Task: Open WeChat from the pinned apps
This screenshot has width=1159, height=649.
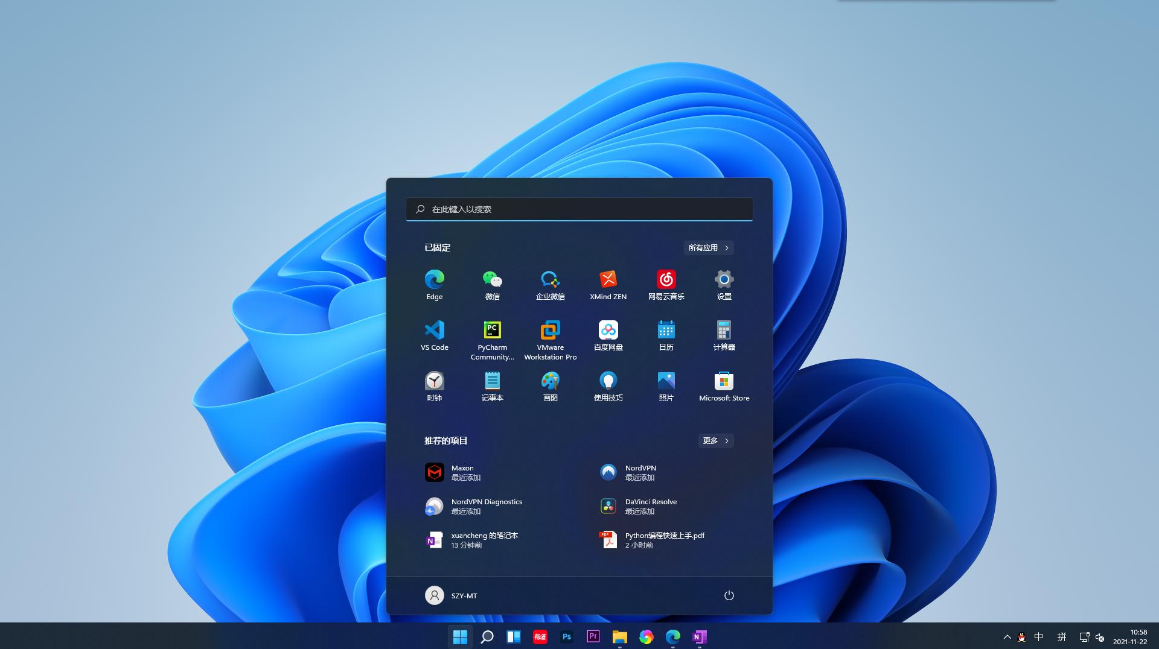Action: (x=492, y=283)
